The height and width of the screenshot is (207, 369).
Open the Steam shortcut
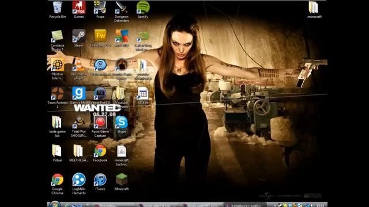pos(79,36)
